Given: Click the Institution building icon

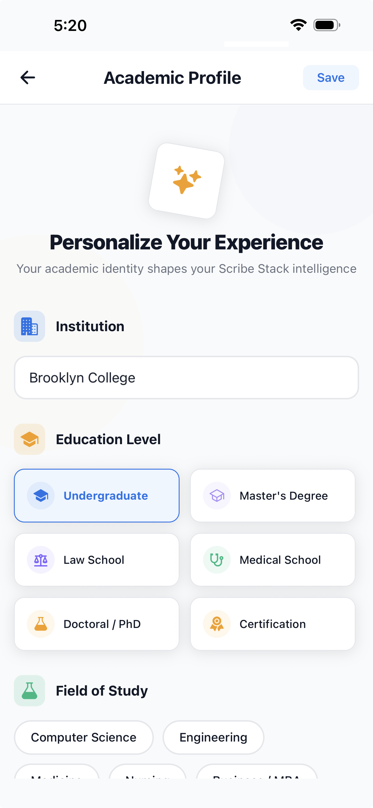Looking at the screenshot, I should pyautogui.click(x=29, y=326).
